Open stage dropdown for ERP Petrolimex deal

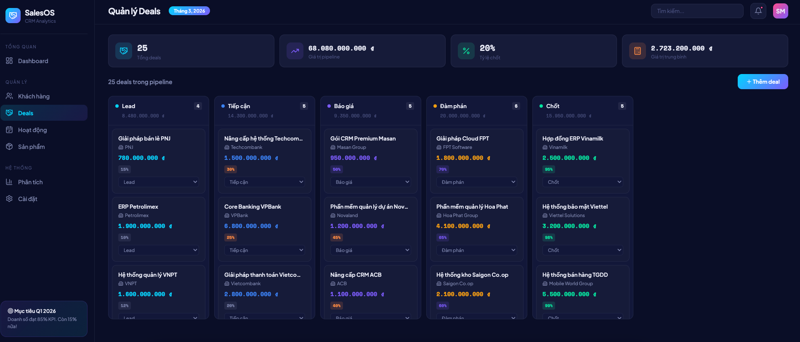coord(159,250)
